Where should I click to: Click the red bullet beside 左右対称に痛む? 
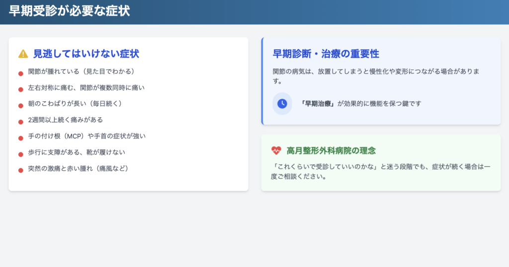[21, 89]
